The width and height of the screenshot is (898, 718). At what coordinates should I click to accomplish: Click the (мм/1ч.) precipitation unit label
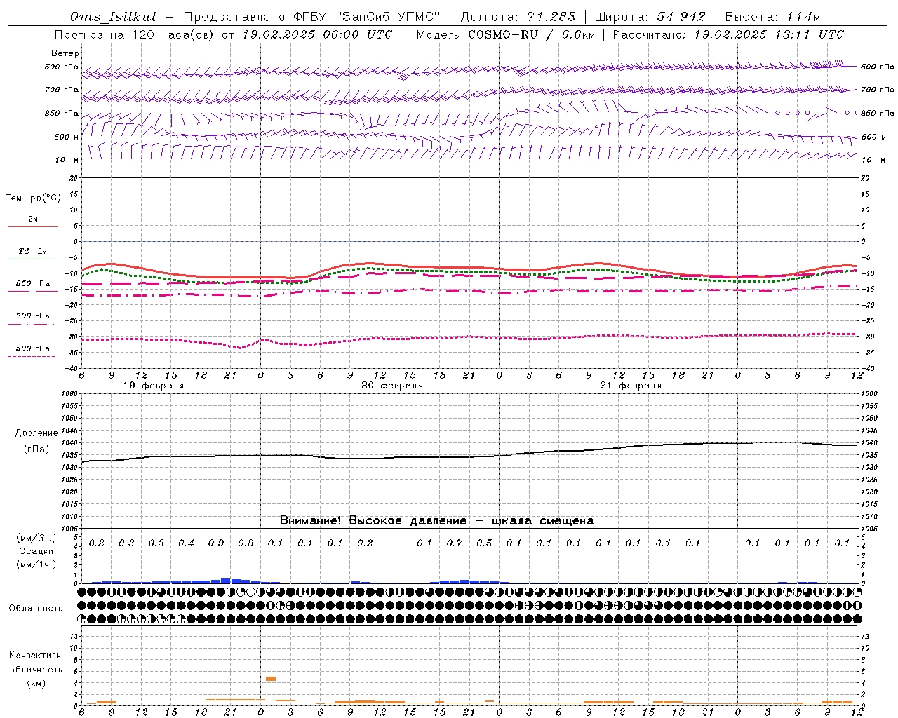pos(36,564)
